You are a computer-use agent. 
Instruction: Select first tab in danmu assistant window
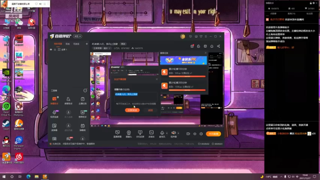[x=273, y=14]
